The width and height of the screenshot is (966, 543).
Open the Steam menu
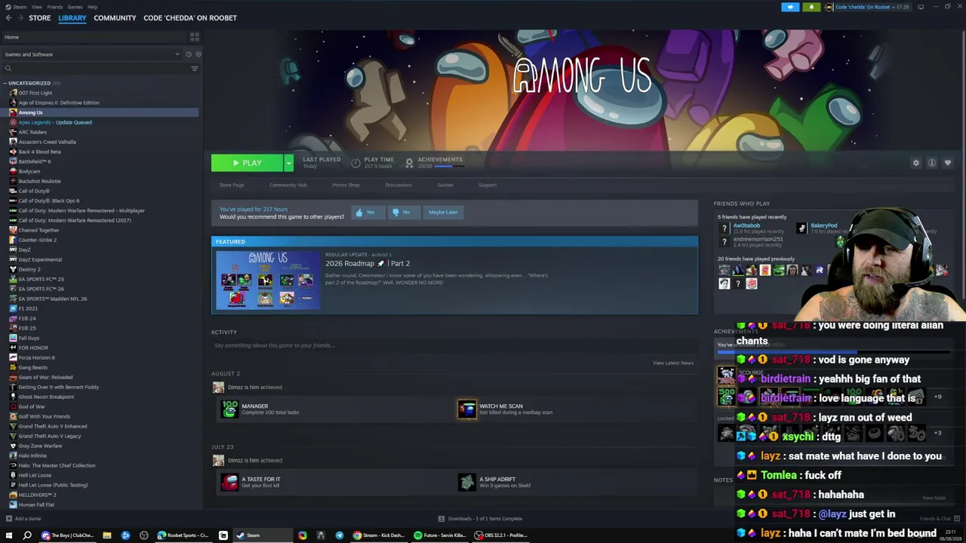(20, 7)
